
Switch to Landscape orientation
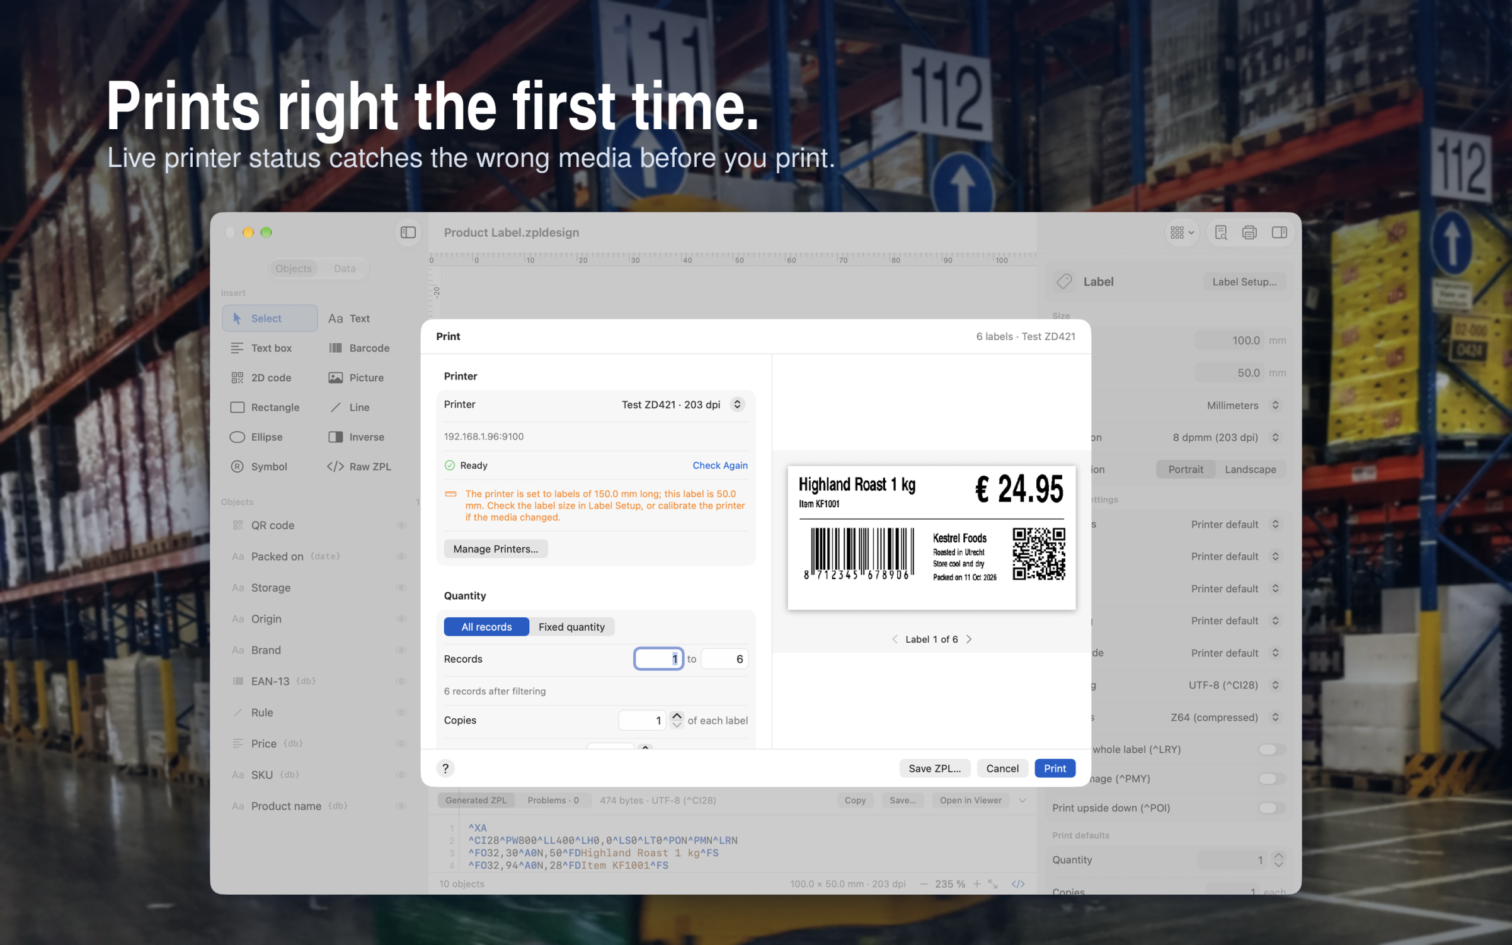(x=1250, y=469)
